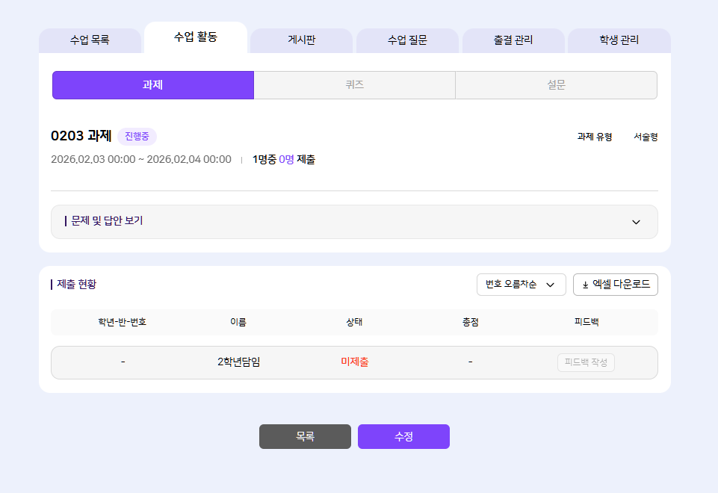Image resolution: width=718 pixels, height=493 pixels.
Task: Go to the 수업 질문 tab
Action: click(407, 40)
